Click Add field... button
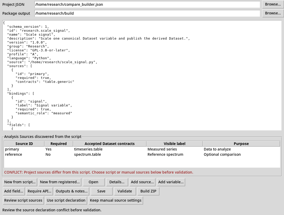The image size is (284, 215). (x=14, y=191)
